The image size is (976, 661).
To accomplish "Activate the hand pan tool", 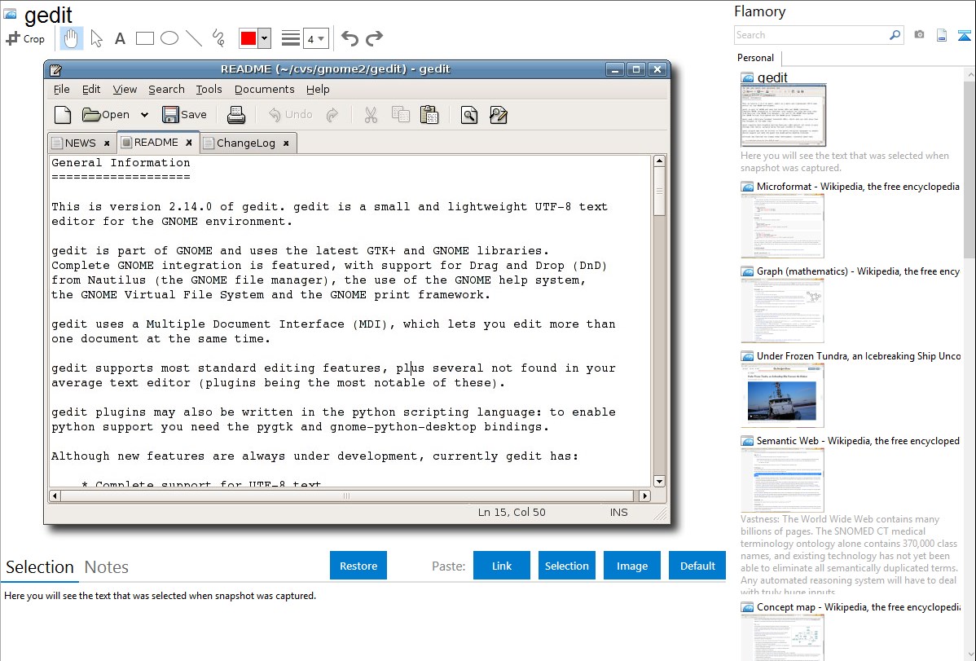I will pos(71,38).
